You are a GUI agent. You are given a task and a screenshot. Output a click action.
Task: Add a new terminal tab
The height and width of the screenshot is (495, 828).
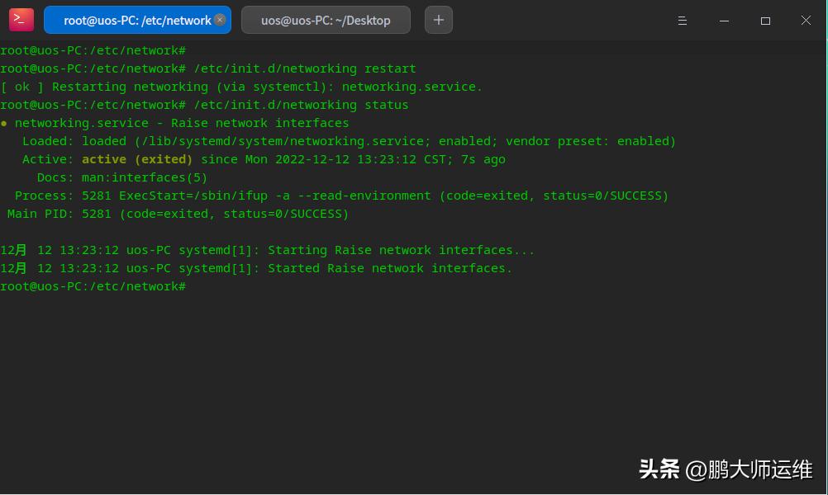[439, 20]
